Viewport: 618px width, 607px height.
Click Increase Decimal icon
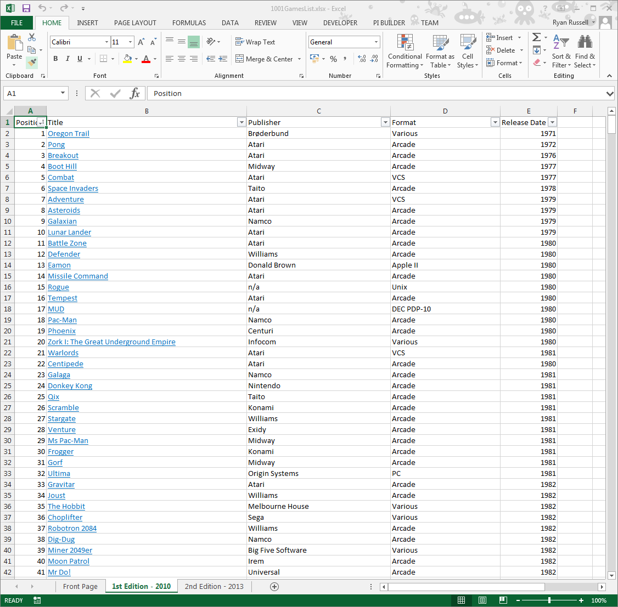tap(362, 59)
